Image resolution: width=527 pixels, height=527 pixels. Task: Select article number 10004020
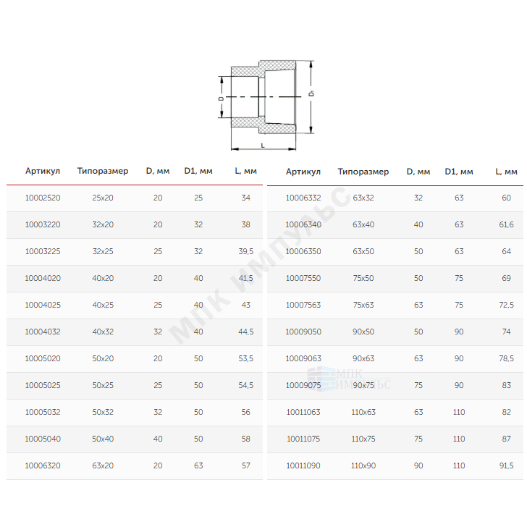click(43, 278)
